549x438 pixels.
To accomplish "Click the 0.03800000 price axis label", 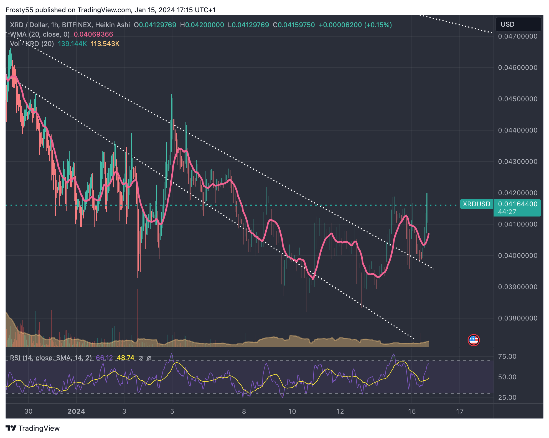I will pos(518,318).
